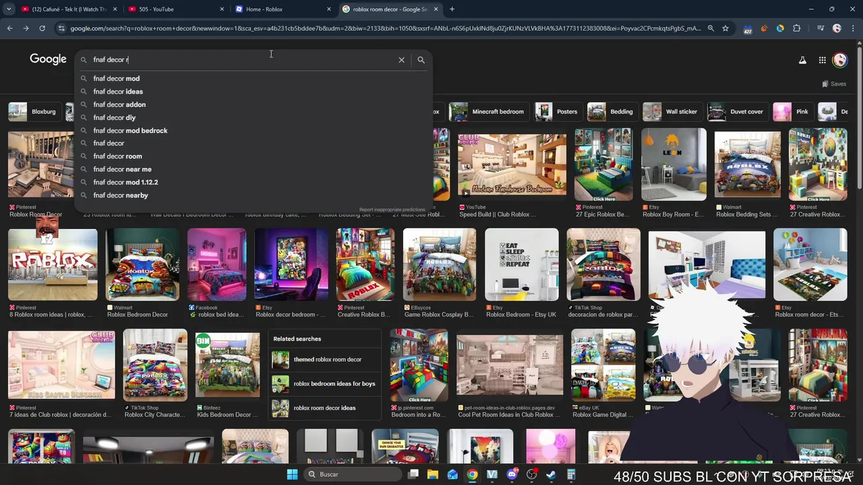
Task: Open Windows Start menu
Action: coord(292,474)
